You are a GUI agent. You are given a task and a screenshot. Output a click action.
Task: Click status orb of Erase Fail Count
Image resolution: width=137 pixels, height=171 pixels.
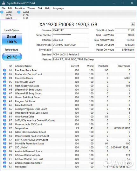[x=5, y=105]
